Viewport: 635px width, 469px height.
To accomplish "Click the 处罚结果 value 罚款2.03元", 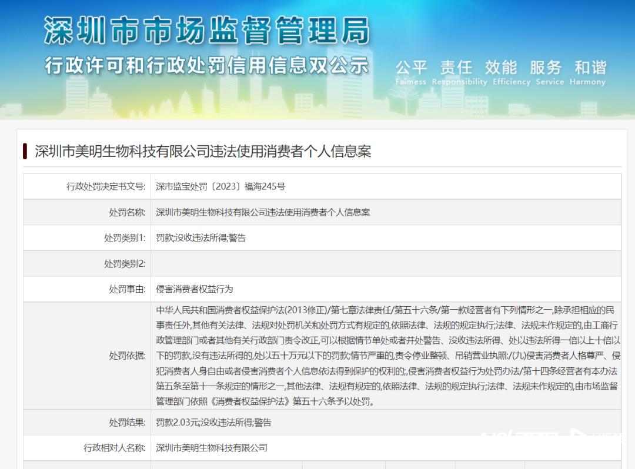I will [x=213, y=423].
